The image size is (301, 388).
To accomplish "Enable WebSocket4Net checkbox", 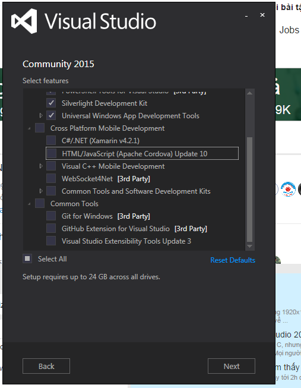I will pyautogui.click(x=51, y=178).
